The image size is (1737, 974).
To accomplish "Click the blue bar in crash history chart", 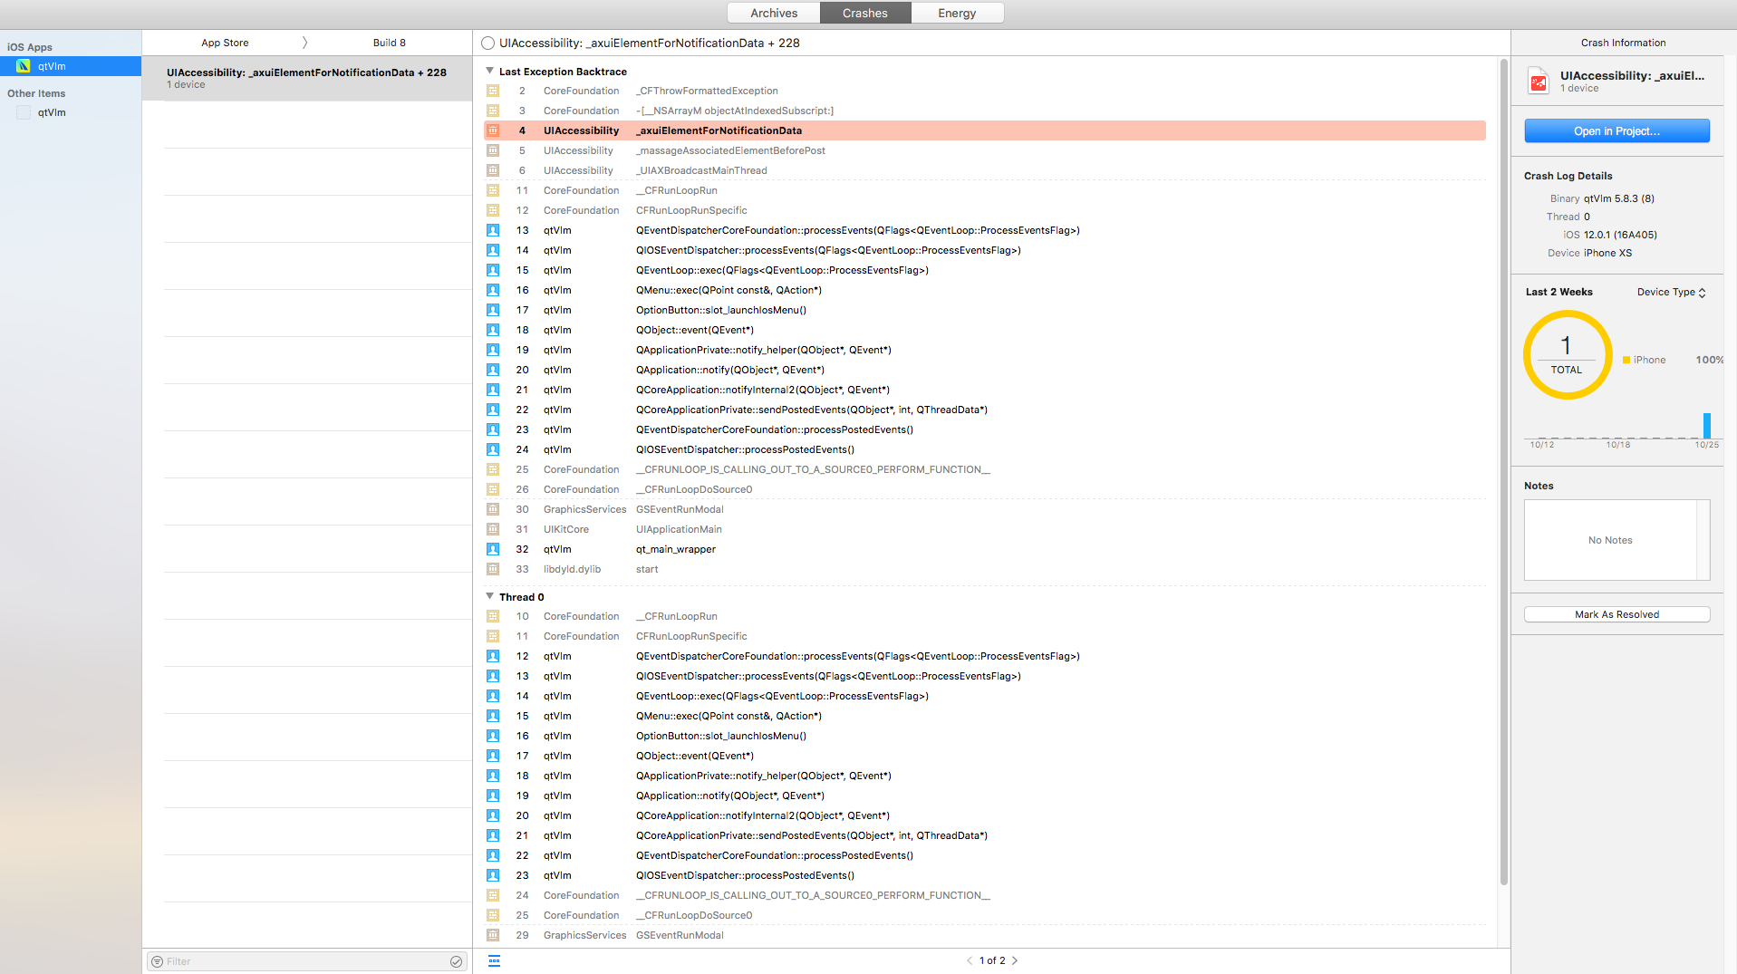I will pyautogui.click(x=1707, y=426).
